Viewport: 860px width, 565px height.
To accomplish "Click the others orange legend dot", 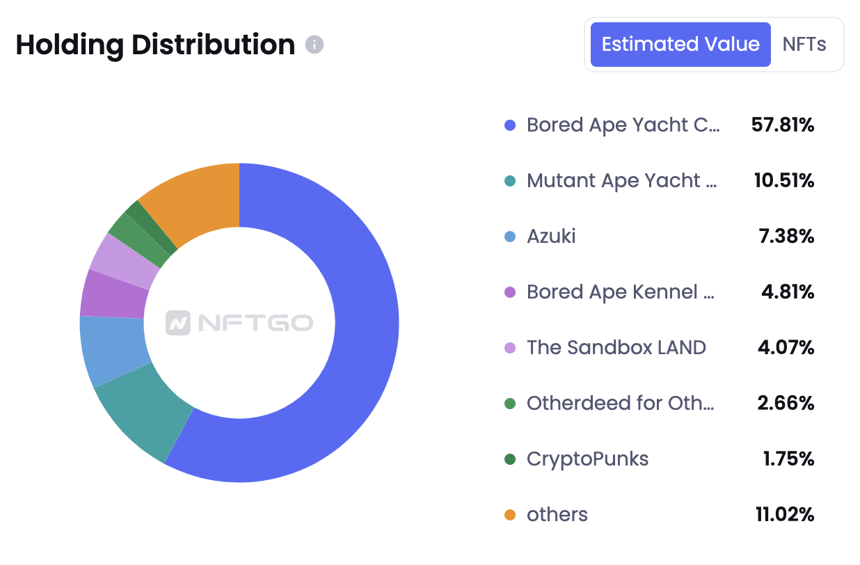I will 510,515.
